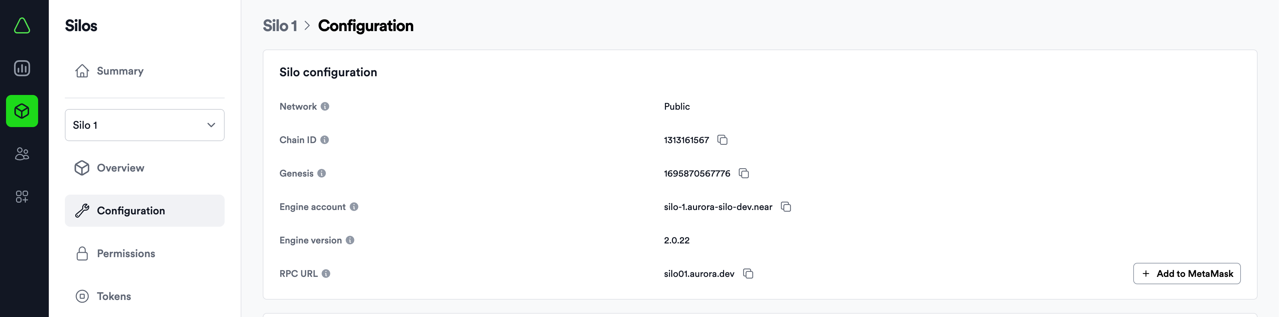The width and height of the screenshot is (1279, 317).
Task: Click the Add to MetaMask button
Action: pos(1187,273)
